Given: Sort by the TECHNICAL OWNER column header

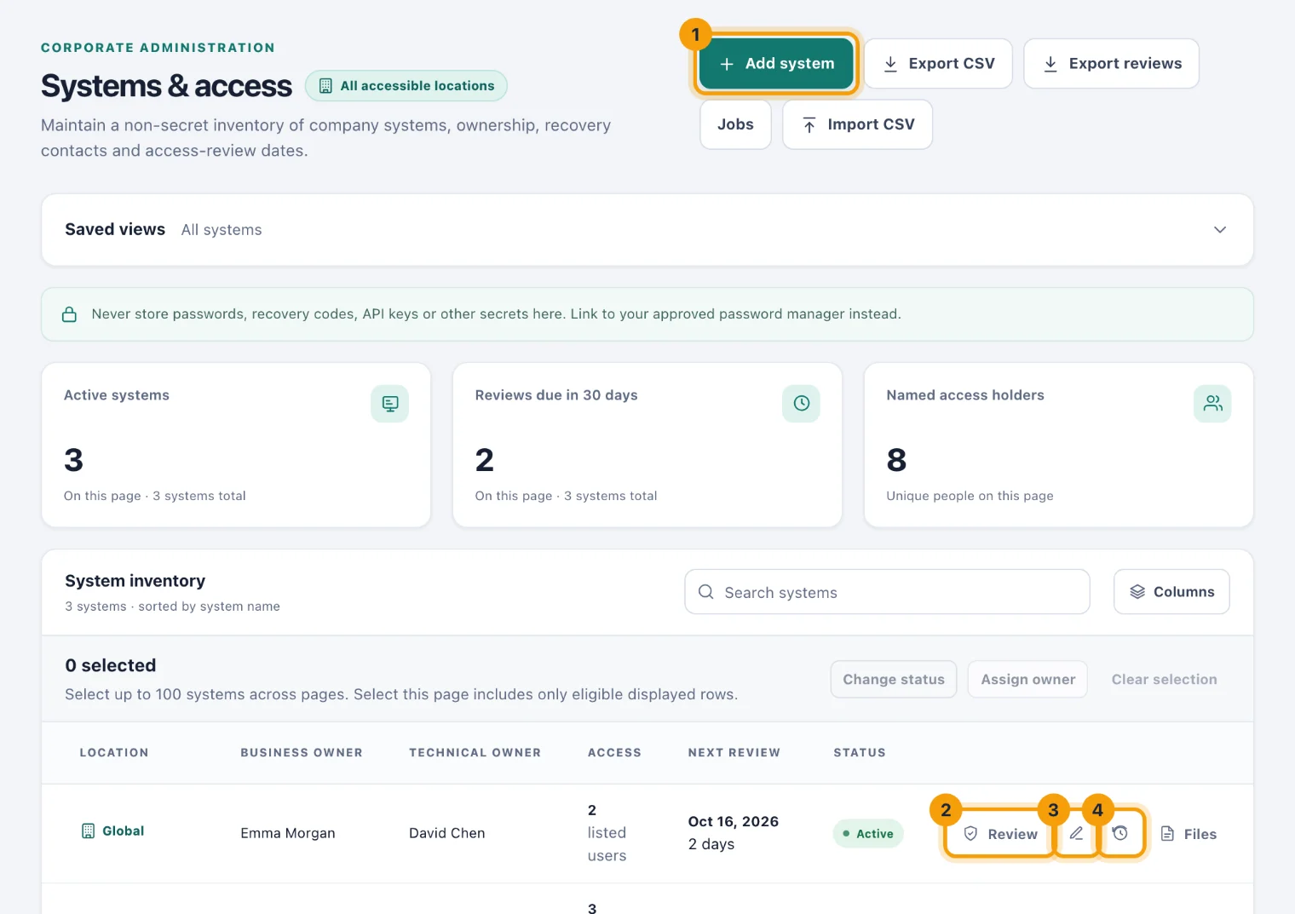Looking at the screenshot, I should tap(475, 753).
